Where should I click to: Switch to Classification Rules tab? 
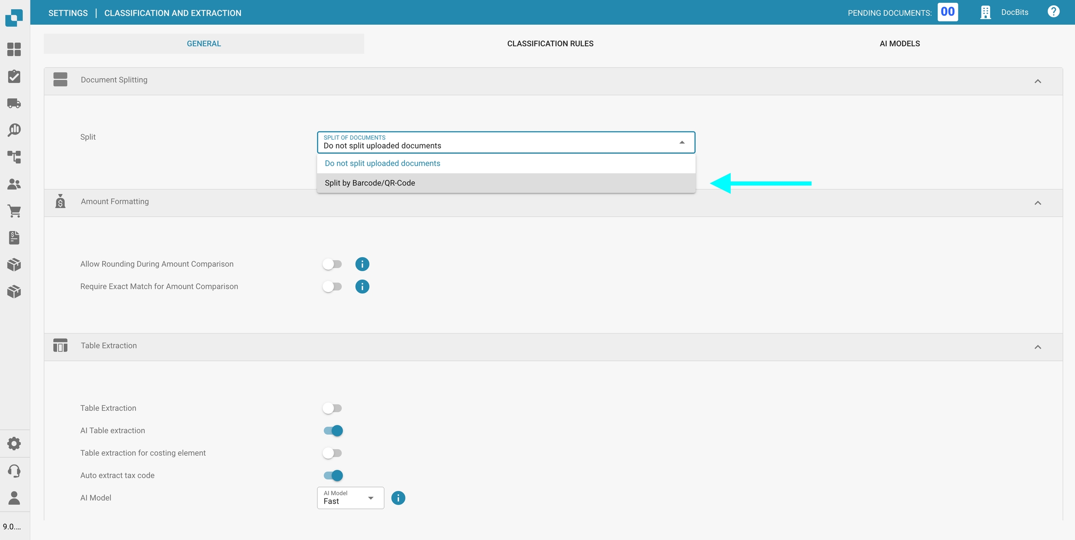click(x=550, y=43)
